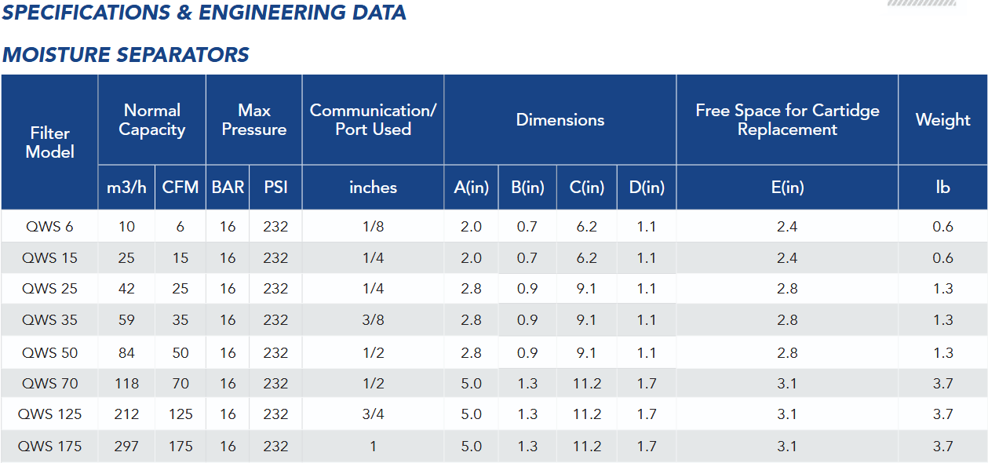
Task: Select the C(in) dimension sub-header
Action: 586,188
